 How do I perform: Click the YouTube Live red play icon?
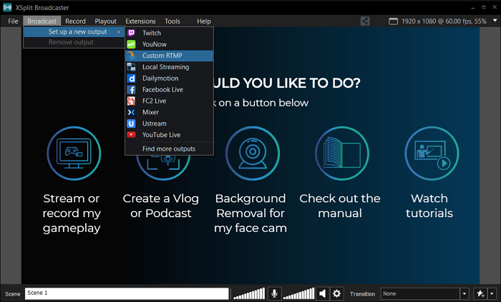[131, 135]
